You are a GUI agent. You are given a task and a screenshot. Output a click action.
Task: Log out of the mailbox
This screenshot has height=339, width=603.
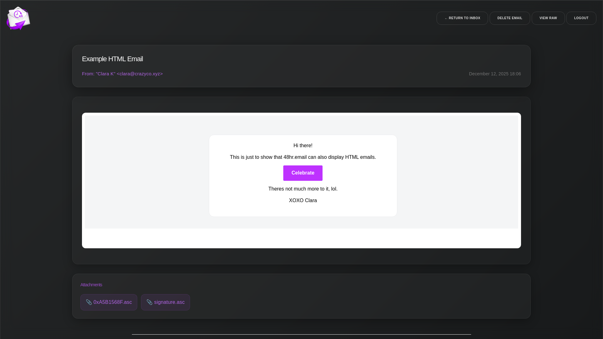tap(581, 18)
